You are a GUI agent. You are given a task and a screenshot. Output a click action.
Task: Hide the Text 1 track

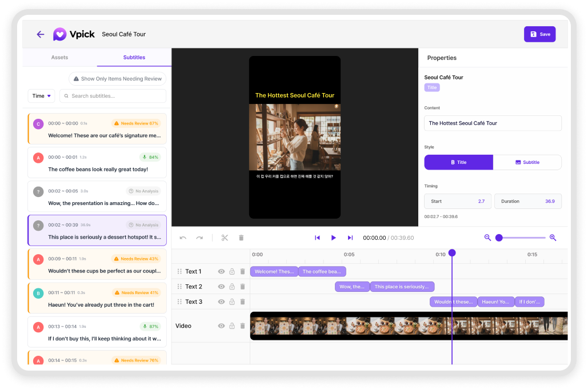pyautogui.click(x=221, y=272)
